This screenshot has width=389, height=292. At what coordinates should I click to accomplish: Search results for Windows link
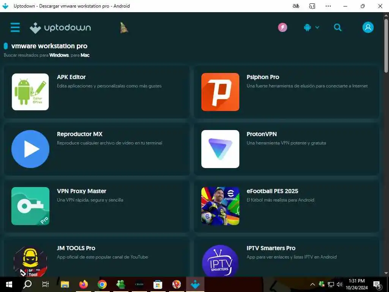click(x=59, y=55)
